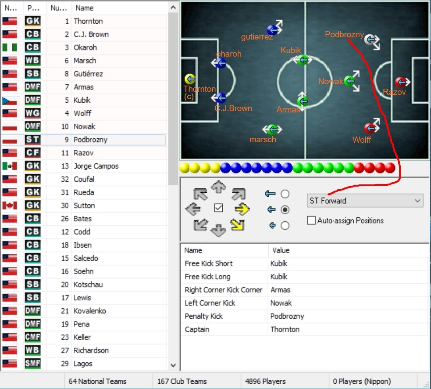431x389 pixels.
Task: Click the P... position column header
Action: click(35, 8)
